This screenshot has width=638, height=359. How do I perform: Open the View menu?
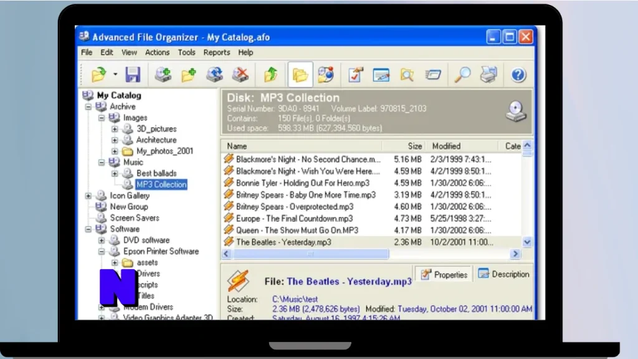129,52
